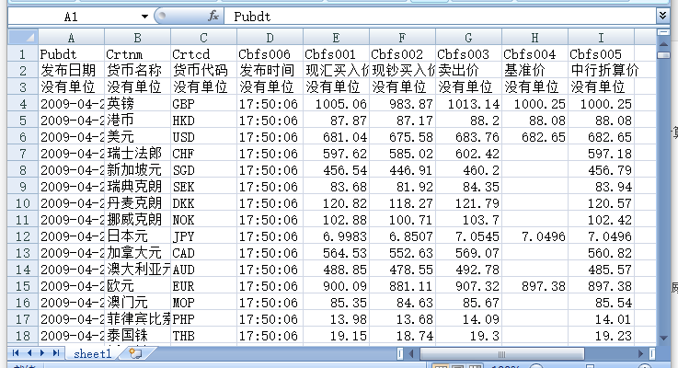Screen dimensions: 678x368
Task: Click the insert new worksheet icon
Action: 136,353
